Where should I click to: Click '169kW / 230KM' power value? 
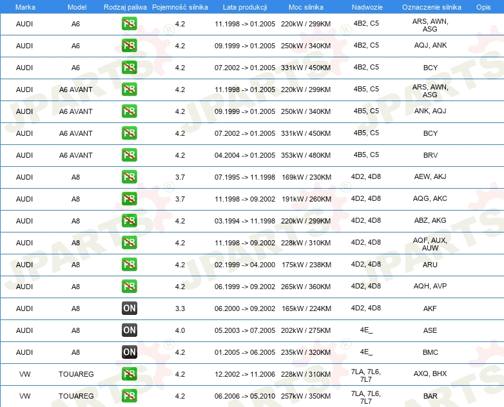(306, 177)
